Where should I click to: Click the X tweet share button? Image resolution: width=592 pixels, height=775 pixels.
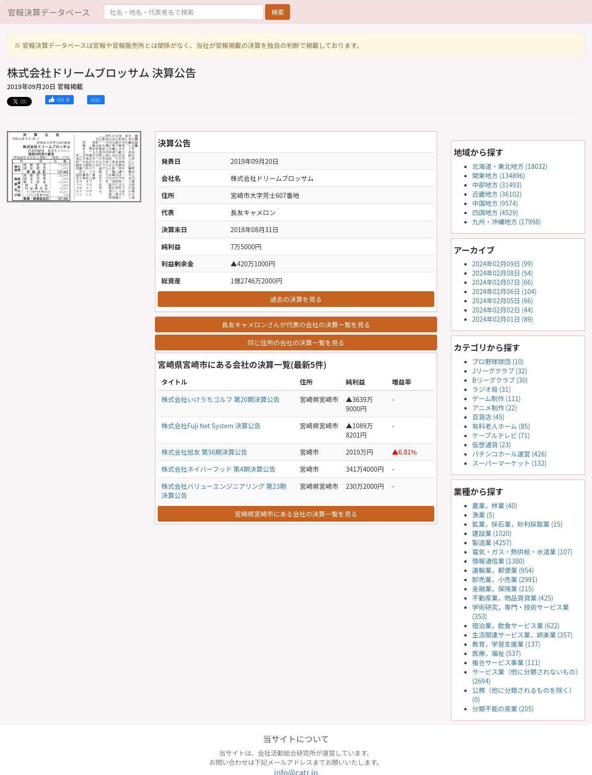pyautogui.click(x=19, y=102)
